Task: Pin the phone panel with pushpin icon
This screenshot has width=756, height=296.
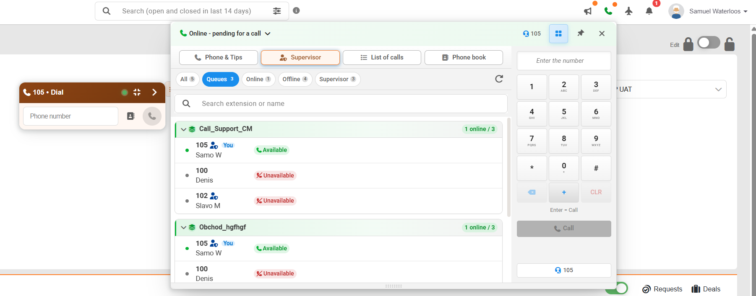Action: tap(581, 33)
